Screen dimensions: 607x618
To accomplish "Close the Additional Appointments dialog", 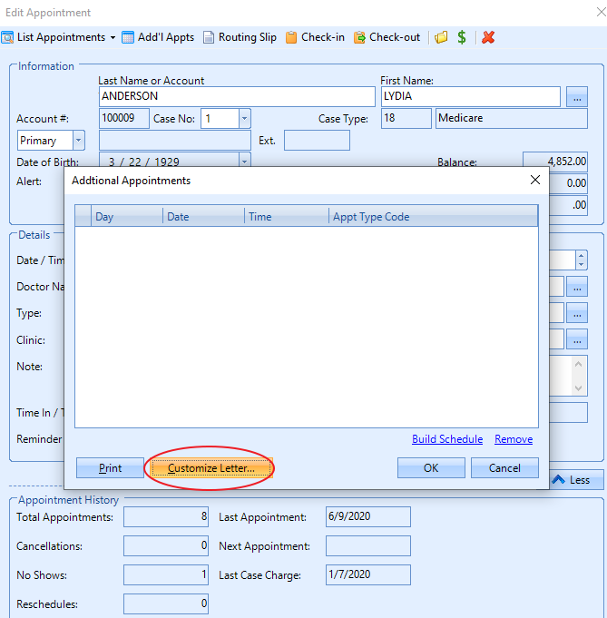I will coord(534,181).
